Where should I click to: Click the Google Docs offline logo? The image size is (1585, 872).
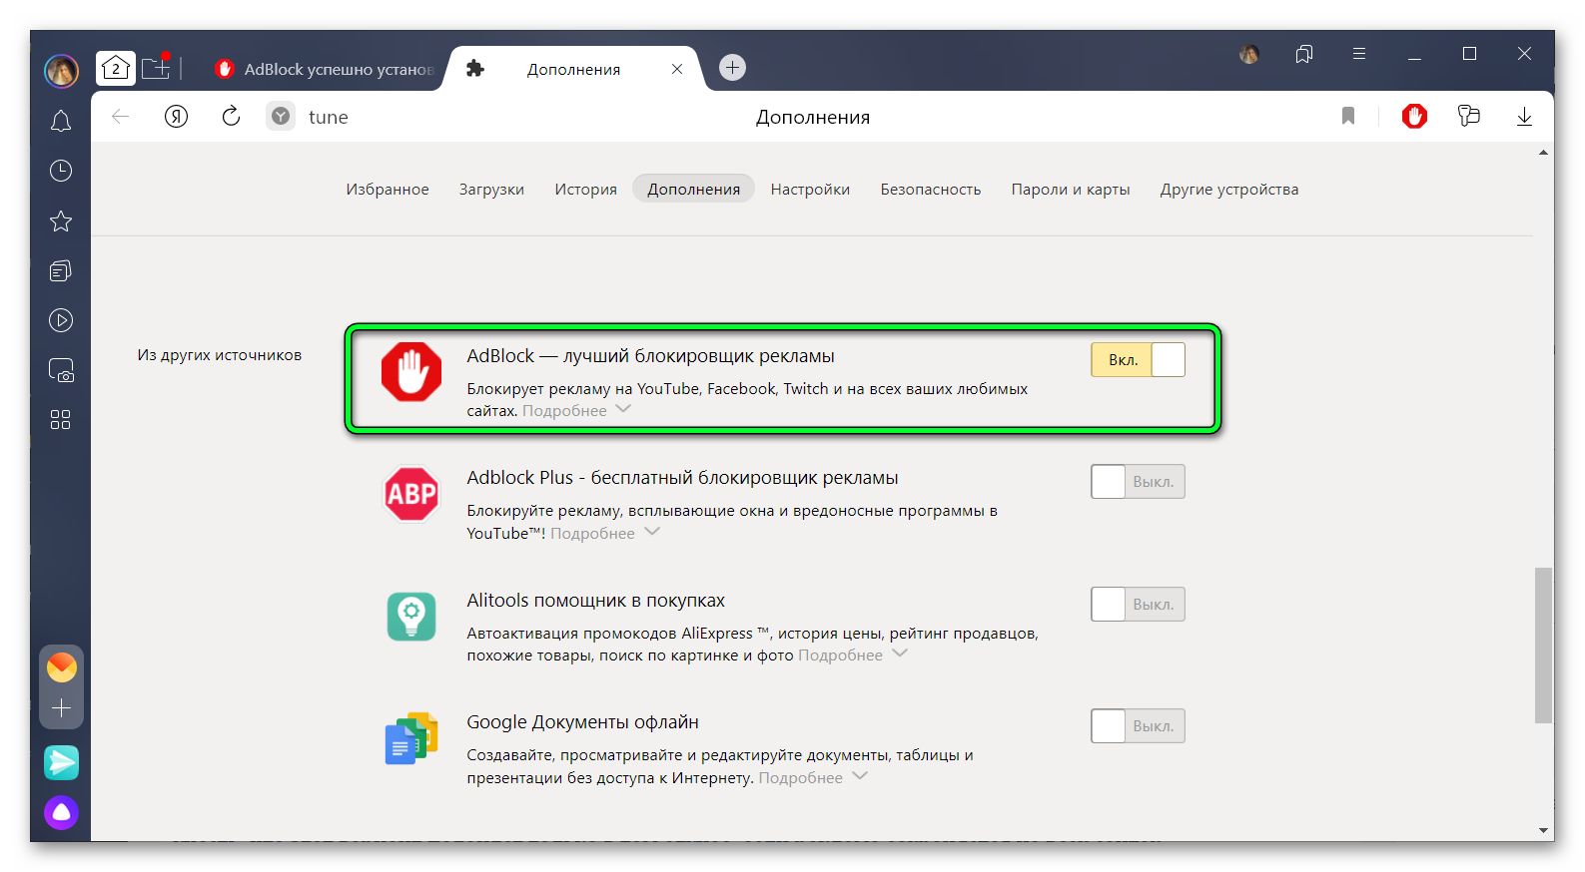tap(411, 738)
